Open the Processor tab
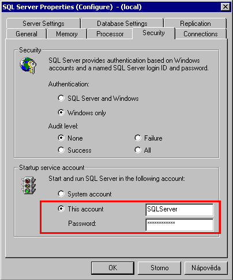Screen dimensions: 233x280 coord(110,34)
